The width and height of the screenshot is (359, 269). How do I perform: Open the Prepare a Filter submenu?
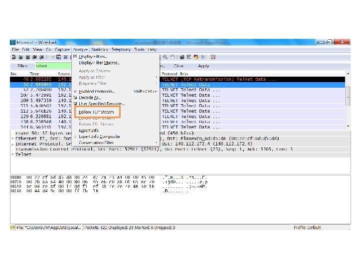116,83
